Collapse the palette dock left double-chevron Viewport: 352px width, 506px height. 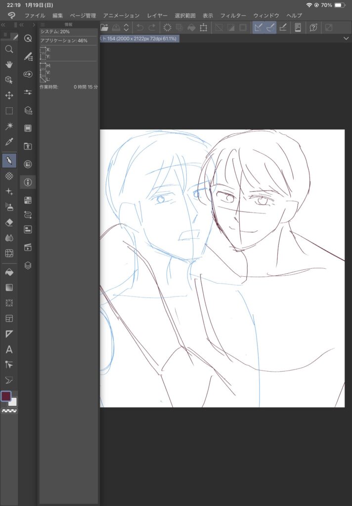pos(22,25)
